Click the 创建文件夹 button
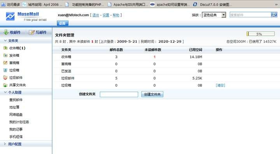 pos(152,94)
